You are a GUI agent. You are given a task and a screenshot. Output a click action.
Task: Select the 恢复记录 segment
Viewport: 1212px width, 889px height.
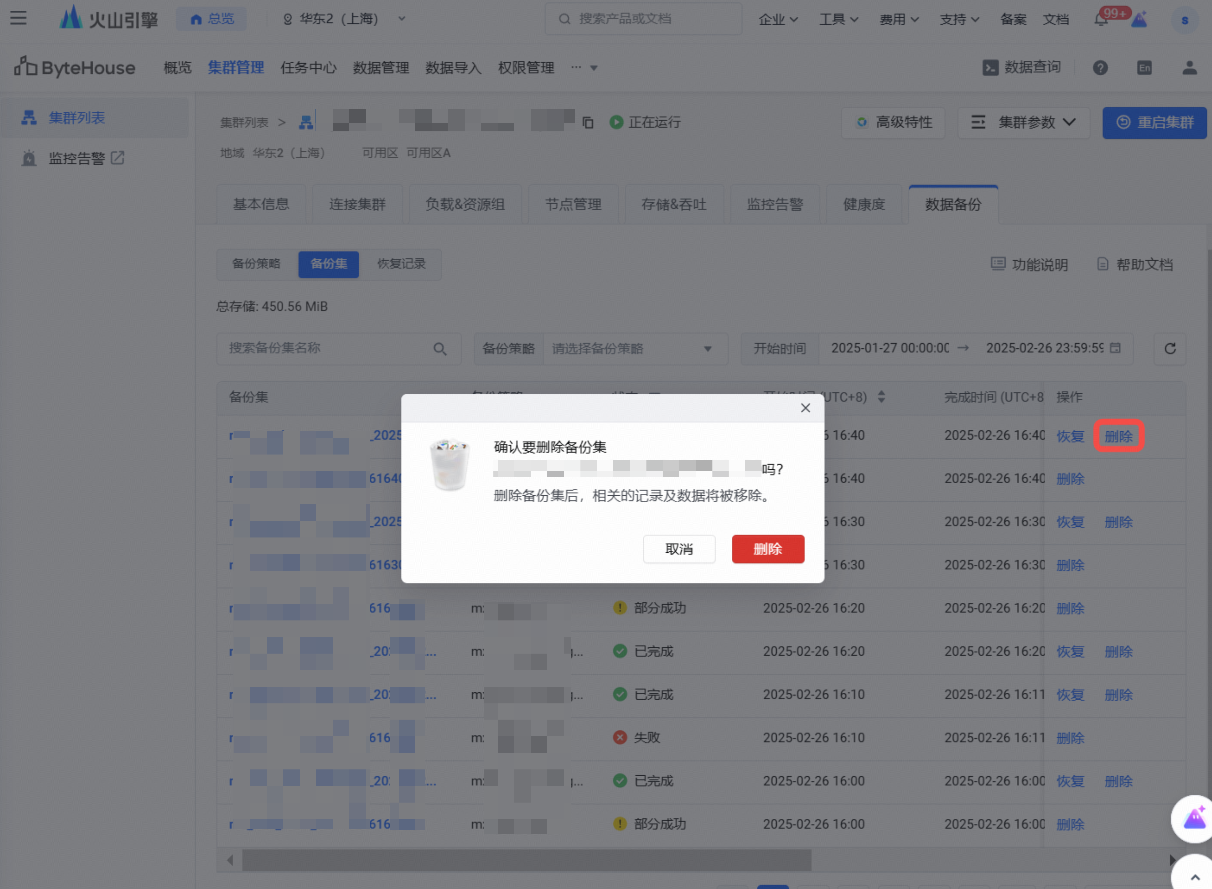(x=401, y=264)
